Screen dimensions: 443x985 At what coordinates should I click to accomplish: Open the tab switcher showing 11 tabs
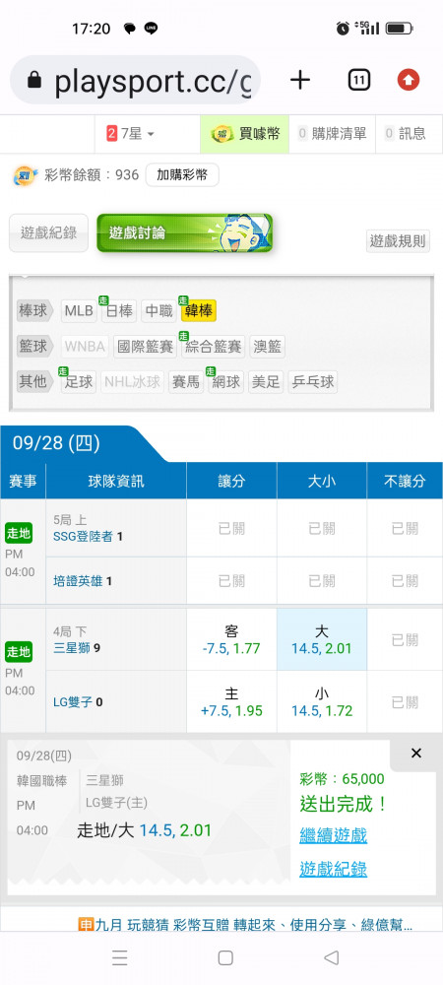(359, 80)
